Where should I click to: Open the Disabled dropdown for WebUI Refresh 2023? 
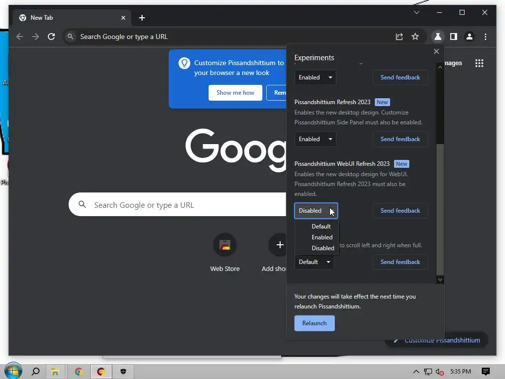click(316, 211)
